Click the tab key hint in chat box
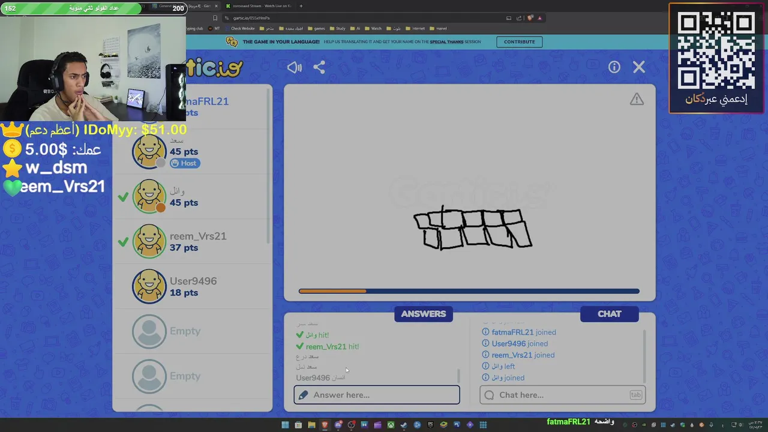 tap(635, 395)
